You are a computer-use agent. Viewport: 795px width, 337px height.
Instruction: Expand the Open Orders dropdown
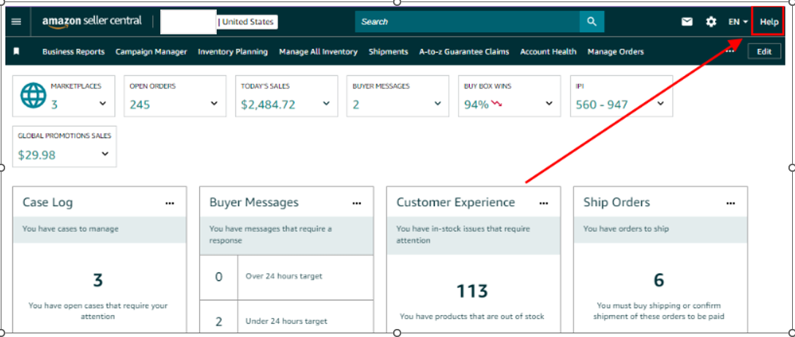coord(214,104)
